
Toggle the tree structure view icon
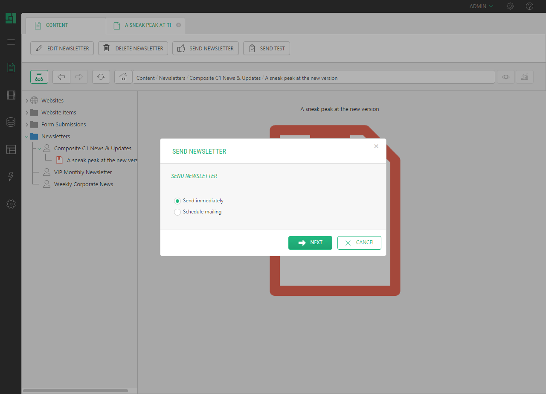[x=39, y=77]
